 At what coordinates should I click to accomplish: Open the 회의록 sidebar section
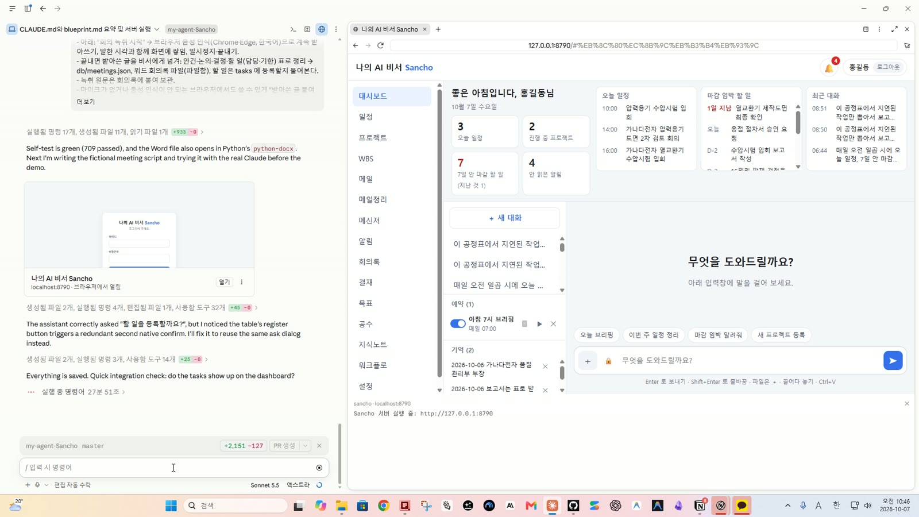click(392, 262)
